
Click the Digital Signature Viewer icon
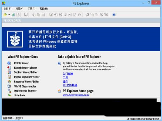point(9,77)
